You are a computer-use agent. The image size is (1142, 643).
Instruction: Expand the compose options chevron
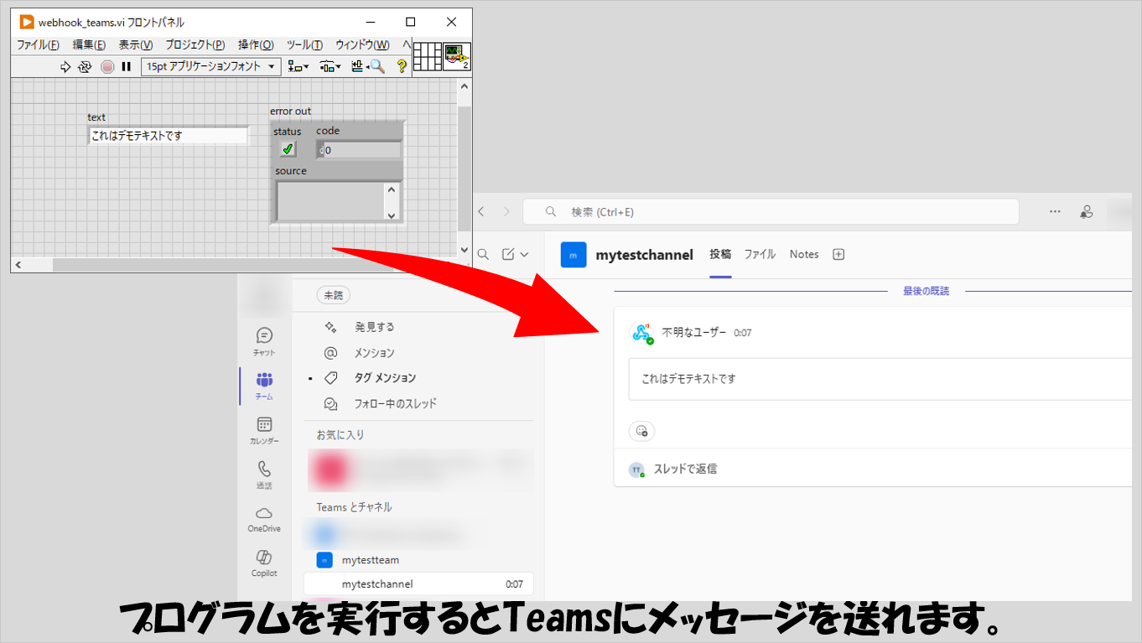tap(525, 254)
